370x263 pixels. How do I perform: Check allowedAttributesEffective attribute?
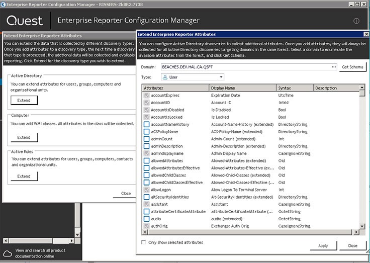pos(146,168)
